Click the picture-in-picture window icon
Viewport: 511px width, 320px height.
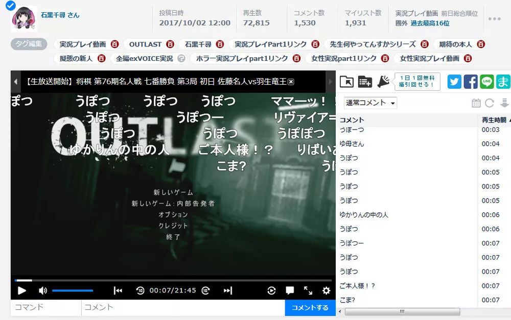pyautogui.click(x=346, y=81)
